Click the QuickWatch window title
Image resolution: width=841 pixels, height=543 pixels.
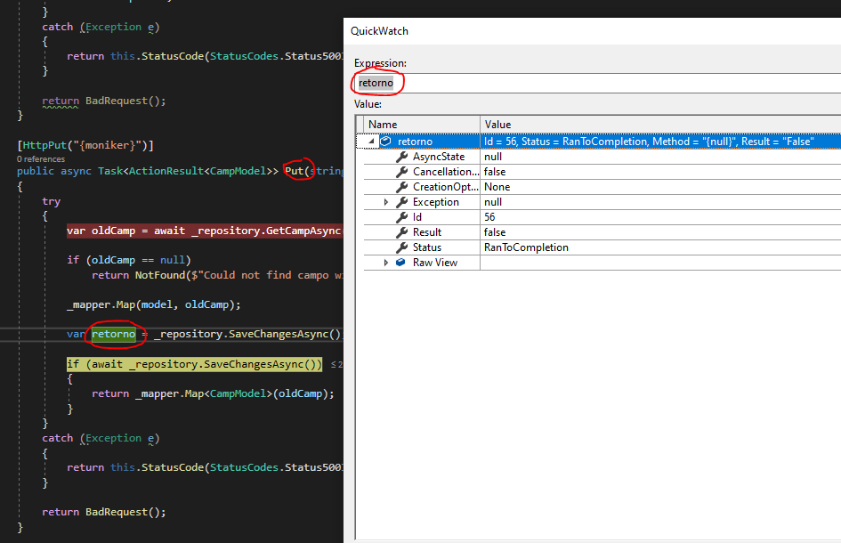coord(379,31)
